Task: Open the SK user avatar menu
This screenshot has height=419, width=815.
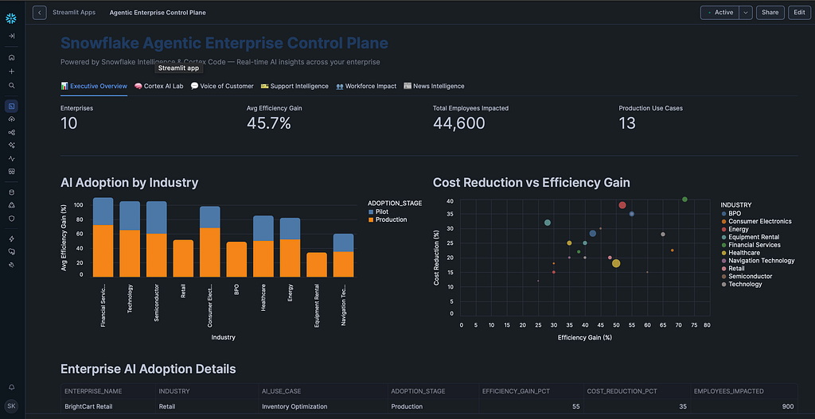Action: click(11, 405)
